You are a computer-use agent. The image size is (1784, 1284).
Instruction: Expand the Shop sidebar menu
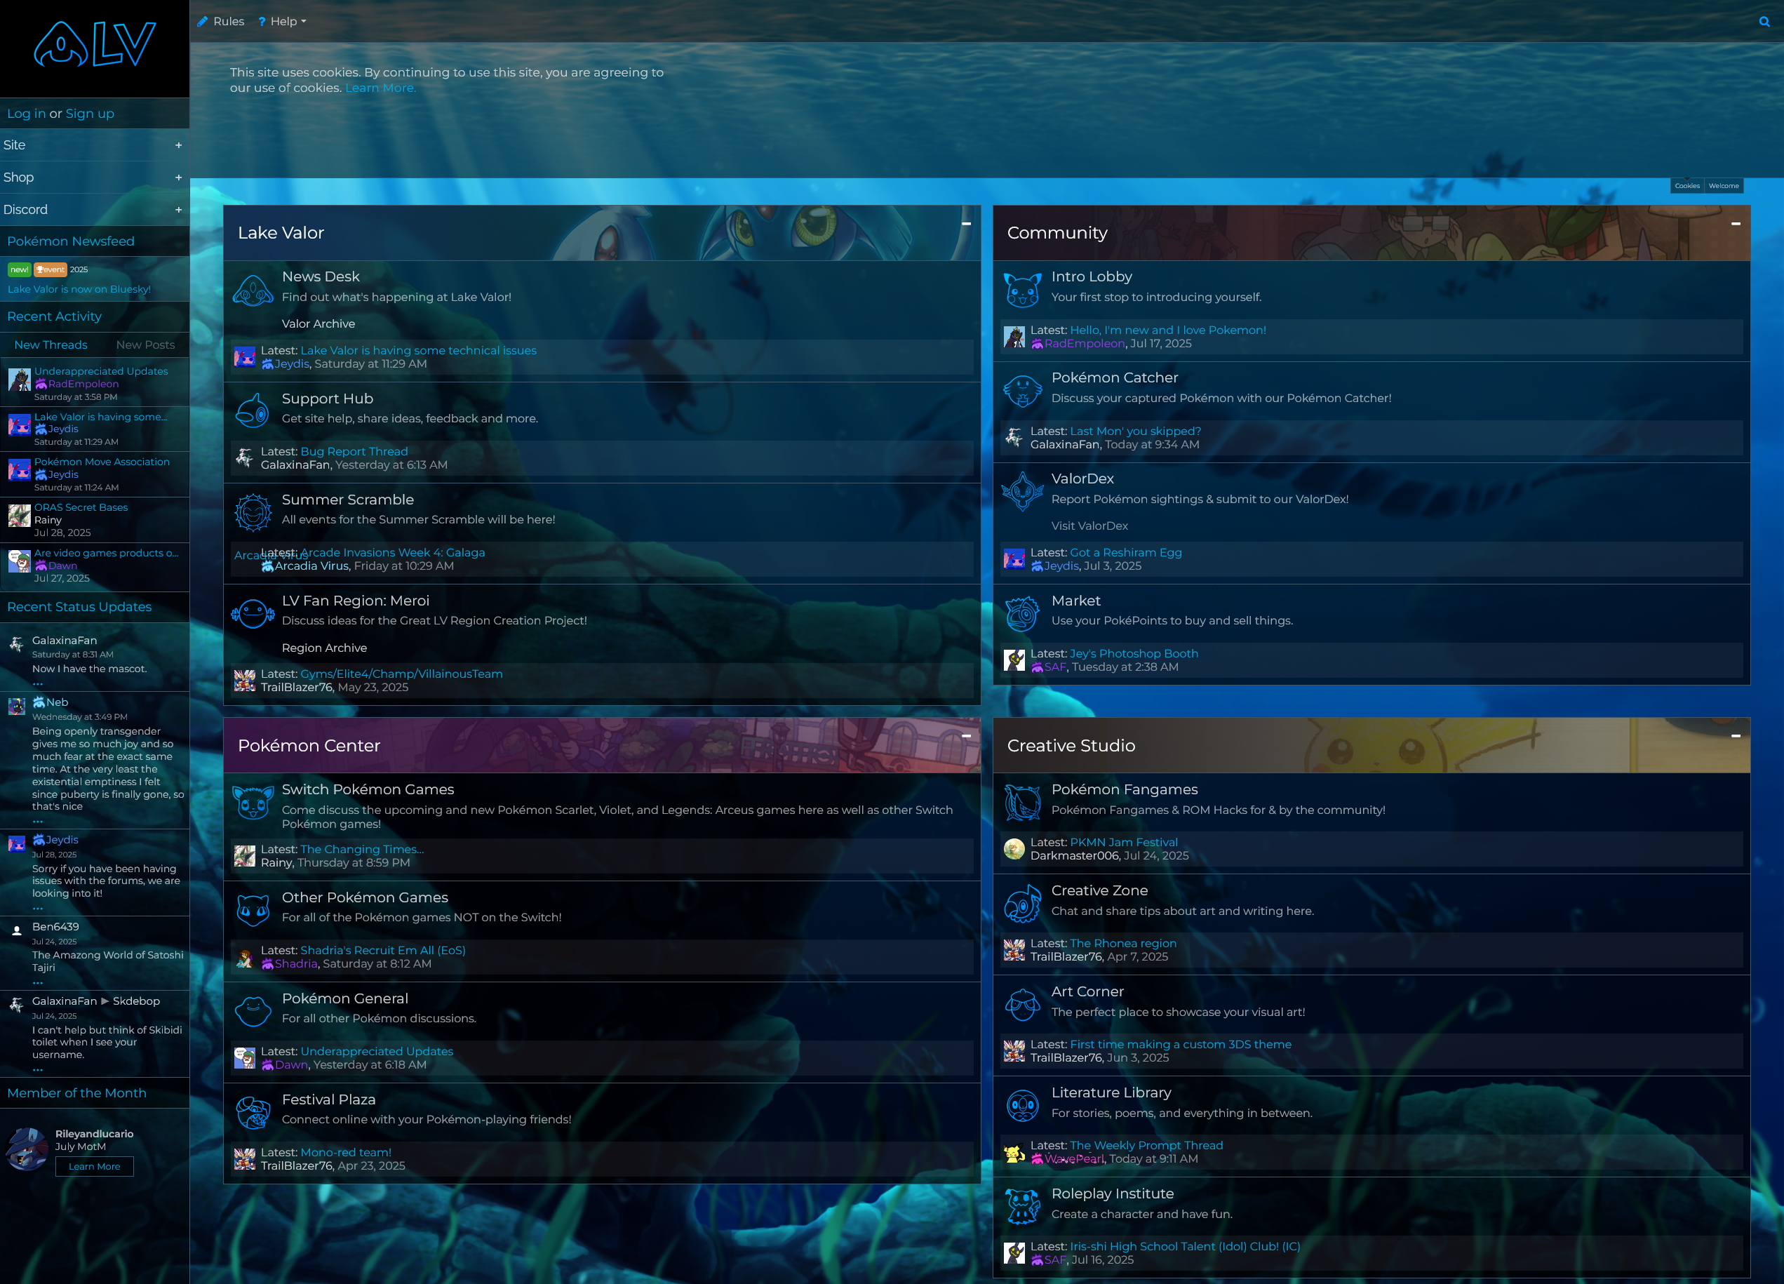(177, 178)
